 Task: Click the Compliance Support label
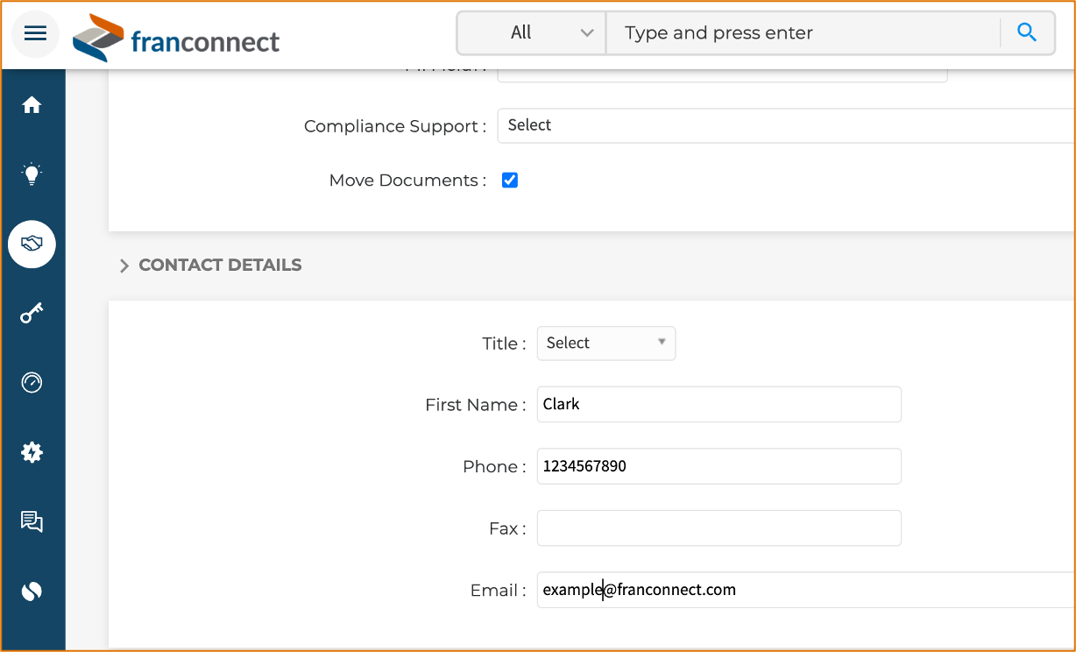point(395,126)
